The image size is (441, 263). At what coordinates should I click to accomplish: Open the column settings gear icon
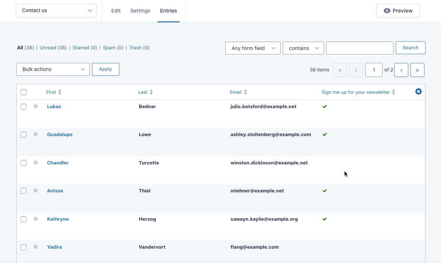coord(418,92)
